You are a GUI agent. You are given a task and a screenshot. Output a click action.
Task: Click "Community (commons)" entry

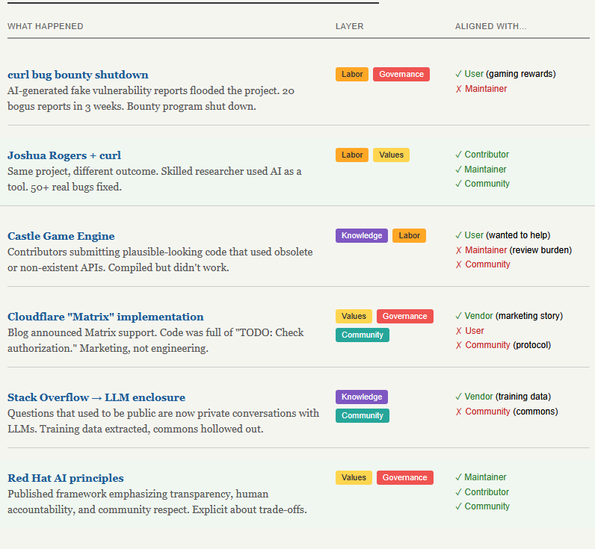tap(507, 412)
